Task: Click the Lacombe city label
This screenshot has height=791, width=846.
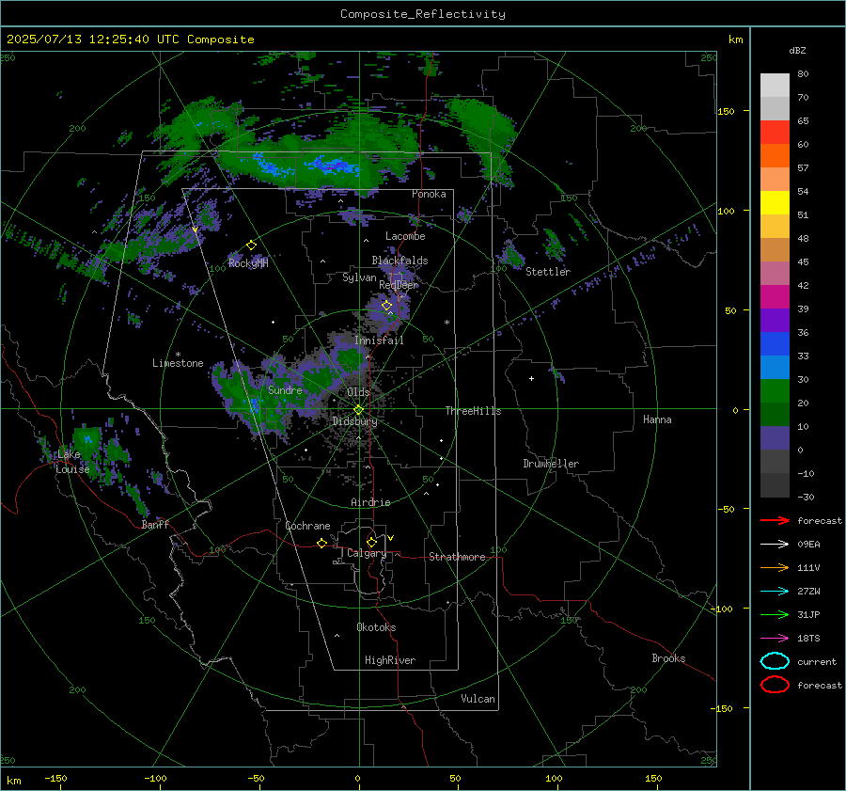Action: pos(405,236)
